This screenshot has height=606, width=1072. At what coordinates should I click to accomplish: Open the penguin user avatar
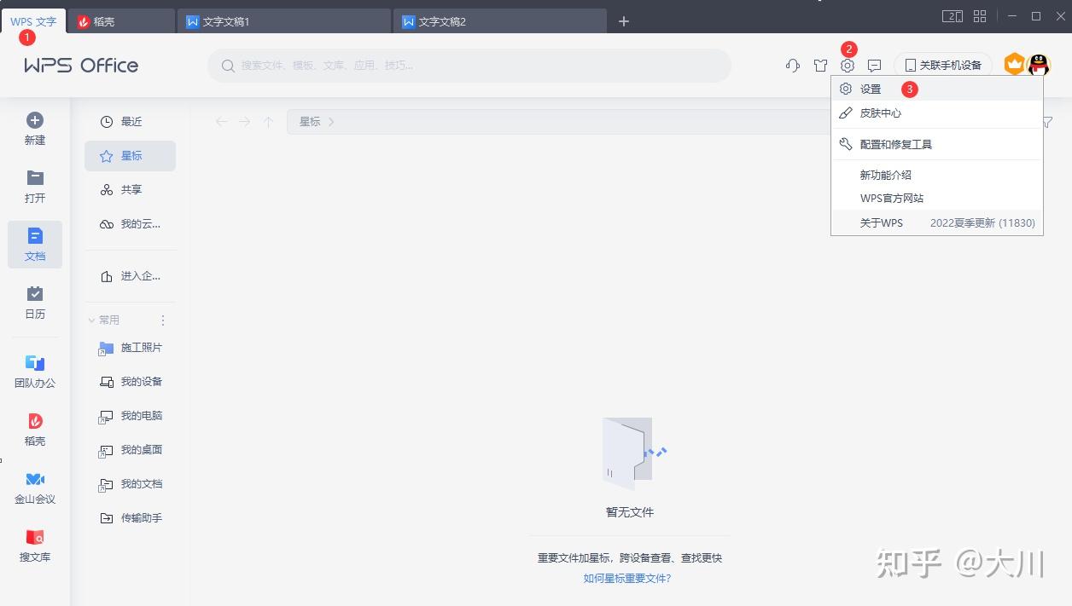point(1038,65)
